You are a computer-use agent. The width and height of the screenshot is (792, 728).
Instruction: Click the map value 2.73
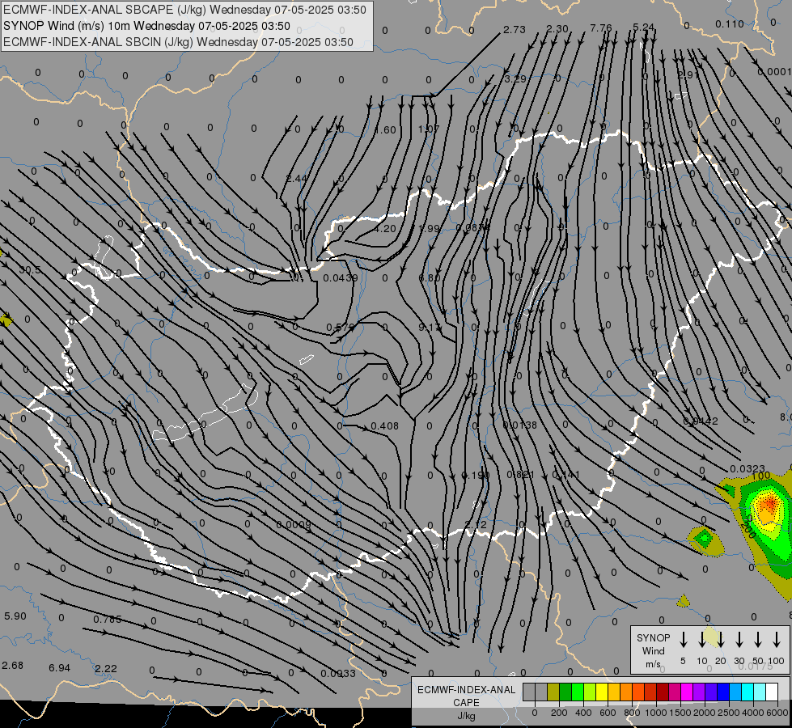coord(515,29)
